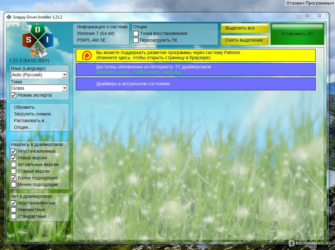The image size is (335, 250).
Task: Enable the Точка восстановления option
Action: (136, 34)
